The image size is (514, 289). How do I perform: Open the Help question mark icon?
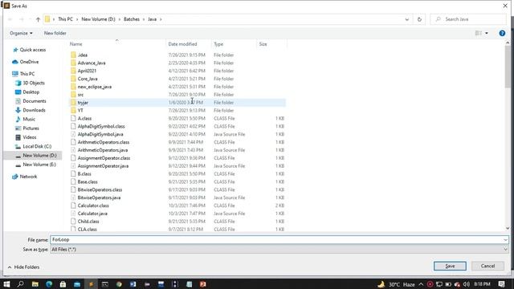(x=502, y=33)
